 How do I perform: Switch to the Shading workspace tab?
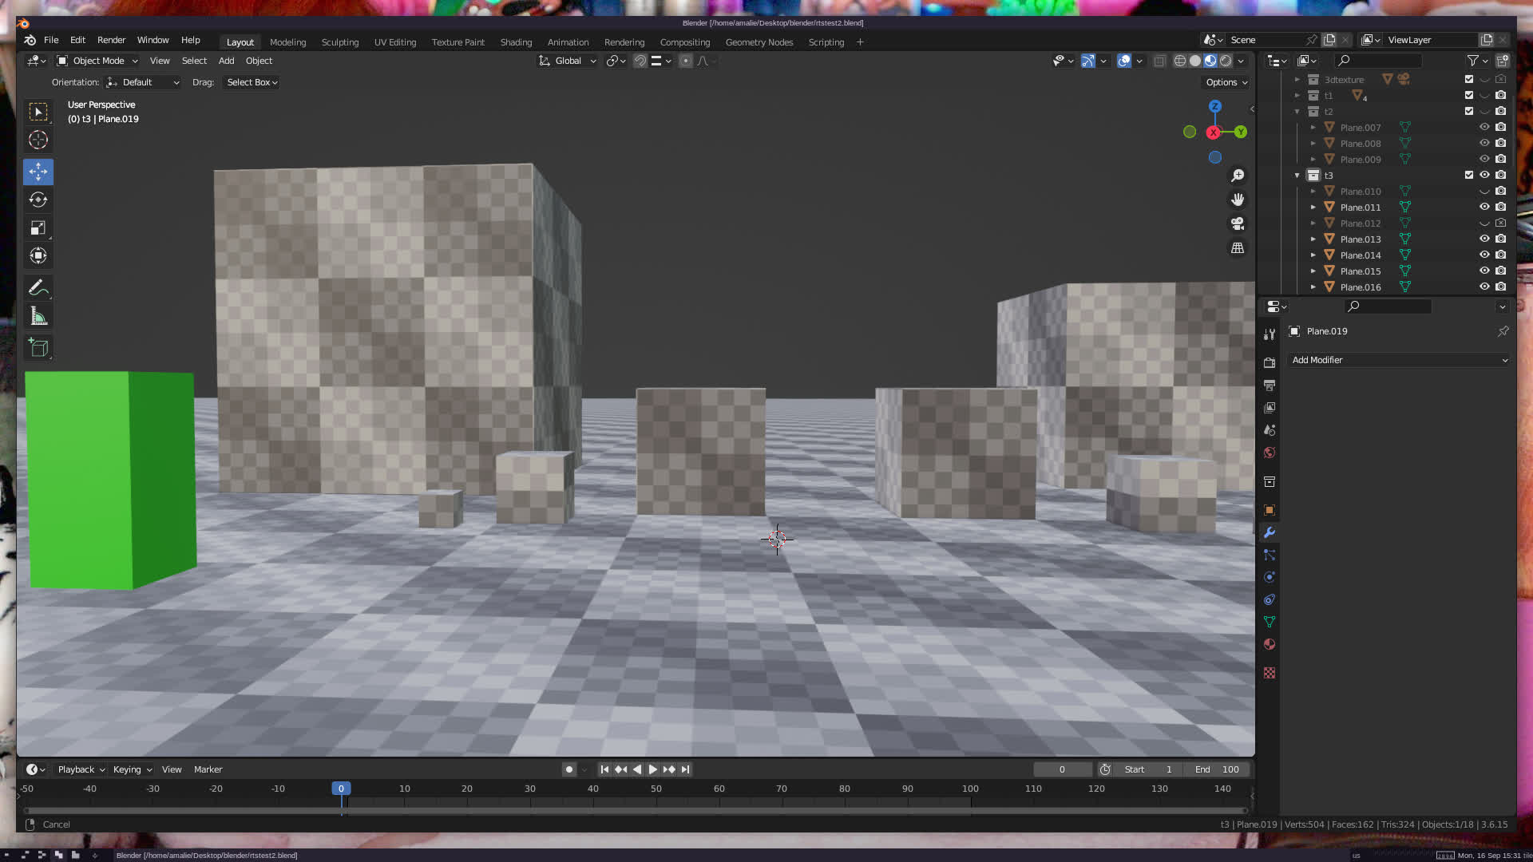coord(516,42)
